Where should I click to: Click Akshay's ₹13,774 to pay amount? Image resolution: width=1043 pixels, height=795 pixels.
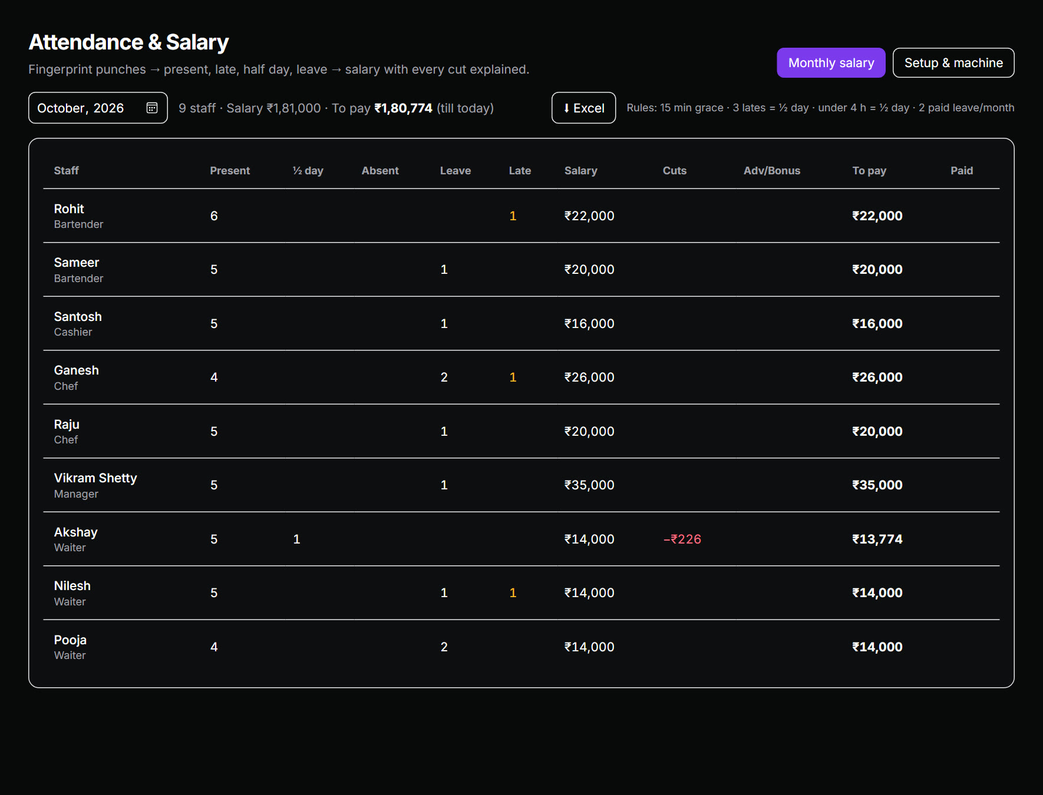click(877, 539)
